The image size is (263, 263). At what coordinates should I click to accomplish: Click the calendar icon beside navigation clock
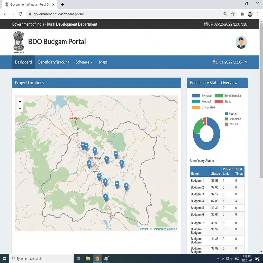coord(213,62)
